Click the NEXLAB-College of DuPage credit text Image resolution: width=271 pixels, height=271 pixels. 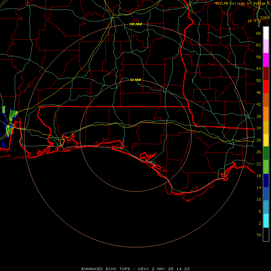242,3
